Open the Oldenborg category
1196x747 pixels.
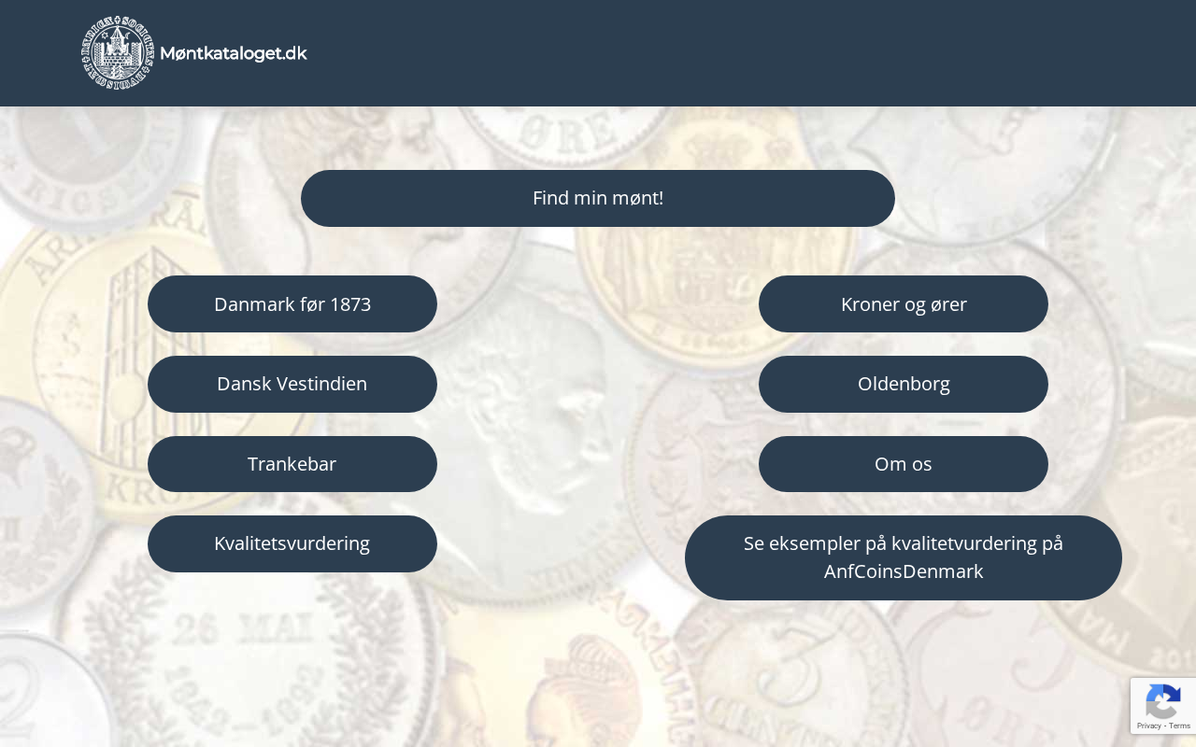[904, 384]
